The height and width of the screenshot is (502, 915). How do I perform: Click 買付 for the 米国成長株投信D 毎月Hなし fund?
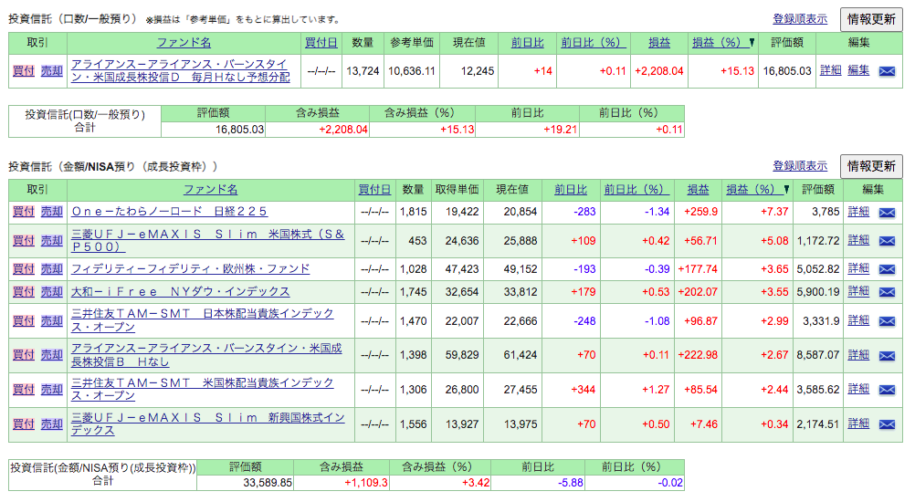pos(24,71)
